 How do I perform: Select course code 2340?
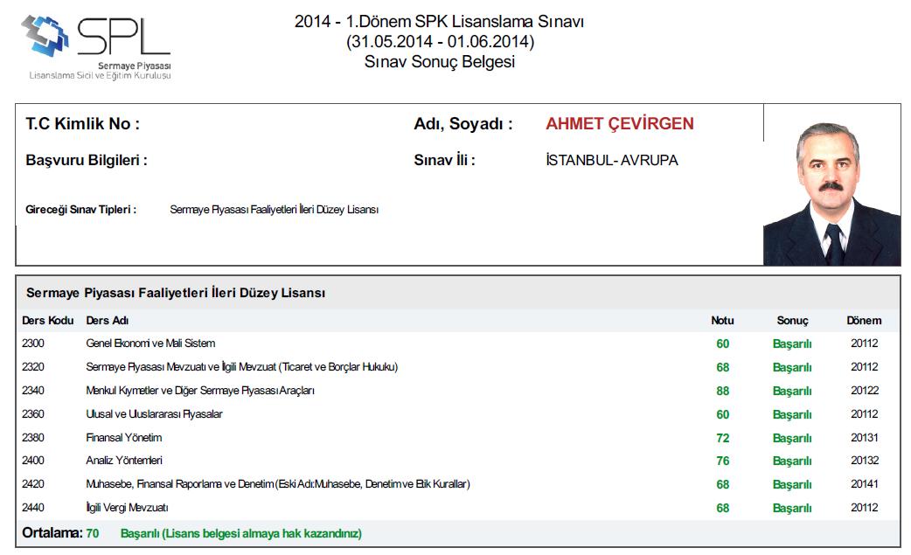point(33,391)
